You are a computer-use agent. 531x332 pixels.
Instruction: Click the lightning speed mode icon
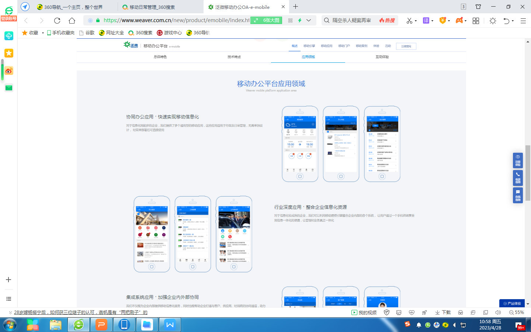pyautogui.click(x=300, y=20)
